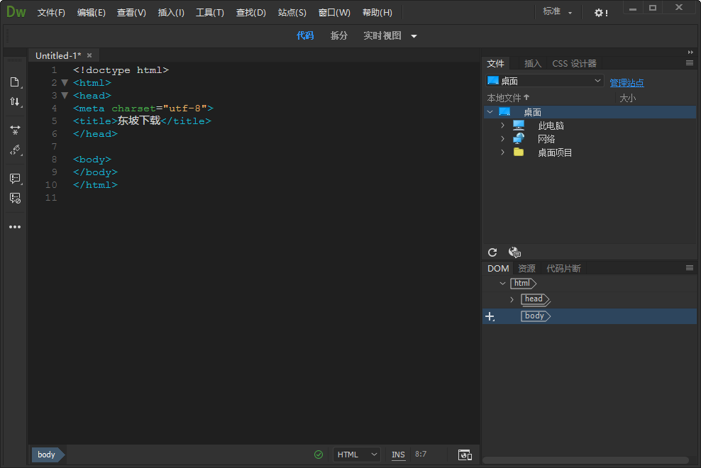Click the format source code icon
This screenshot has height=468, width=701.
[x=15, y=150]
